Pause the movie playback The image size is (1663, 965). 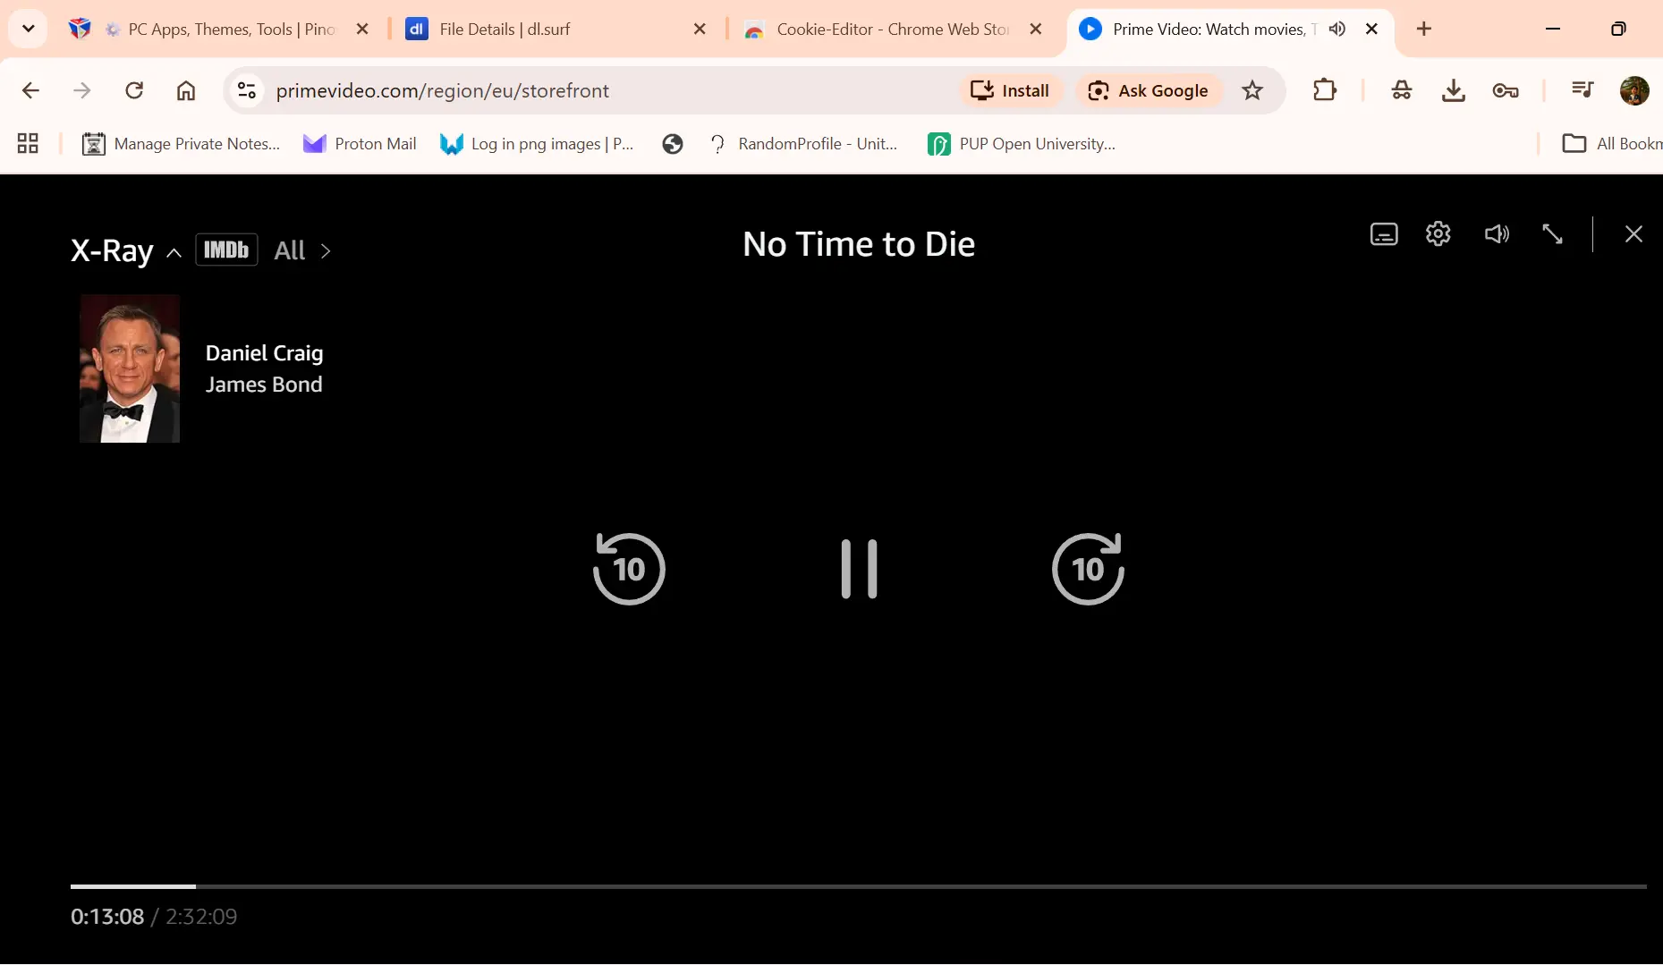coord(859,569)
